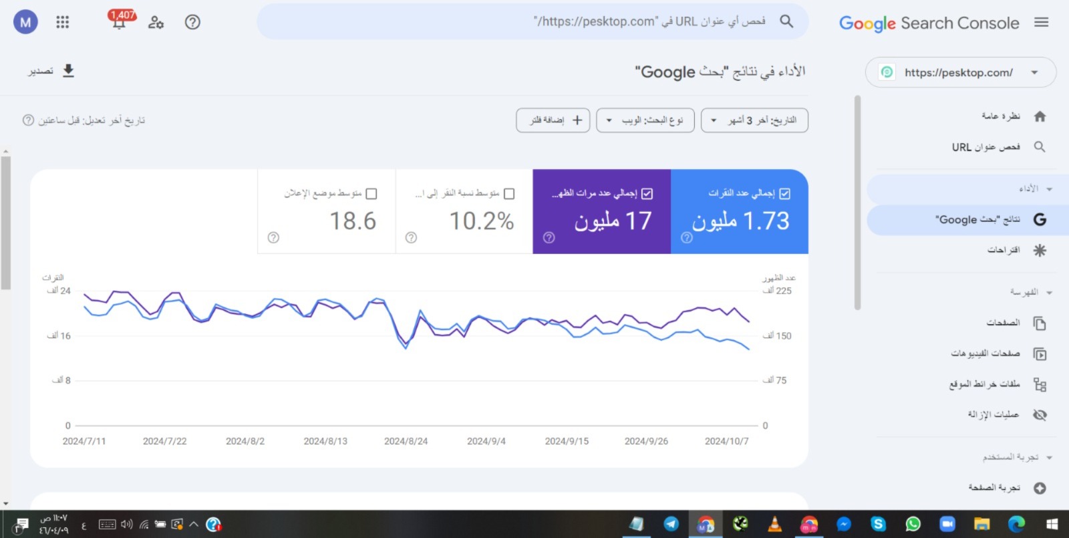
Task: Open the search type Web filter dropdown
Action: tap(645, 120)
